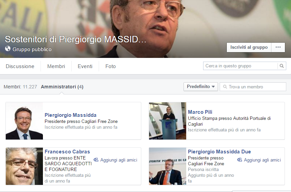Open Marco Pili's profile link
Image resolution: width=291 pixels, height=192 pixels.
coord(200,112)
